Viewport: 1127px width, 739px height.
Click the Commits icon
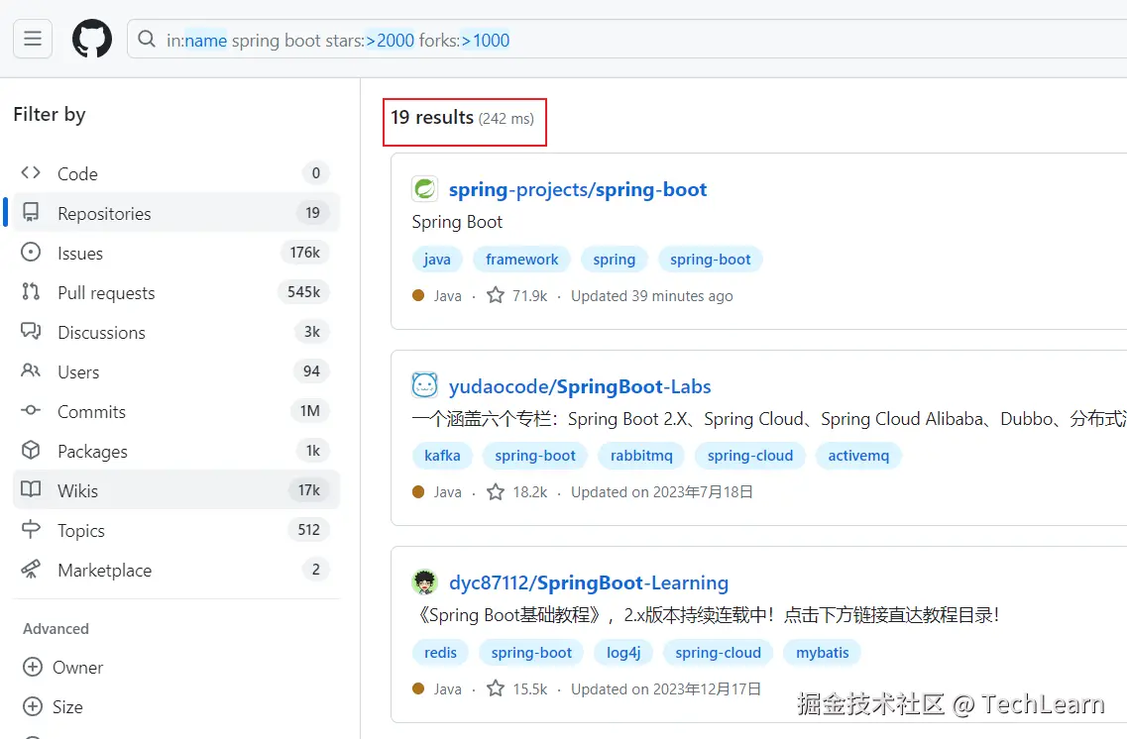[31, 410]
